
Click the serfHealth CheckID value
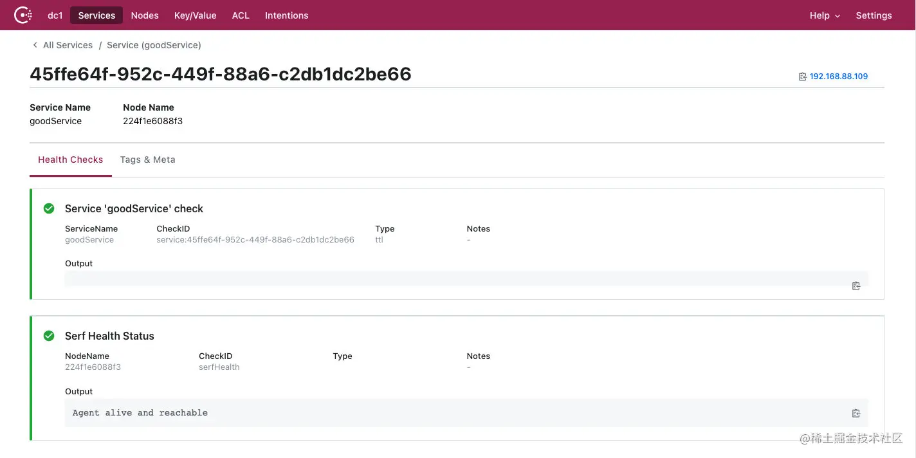(219, 367)
